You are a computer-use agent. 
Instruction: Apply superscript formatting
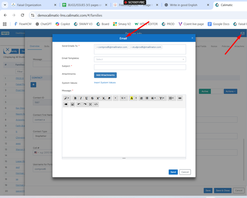98,98
